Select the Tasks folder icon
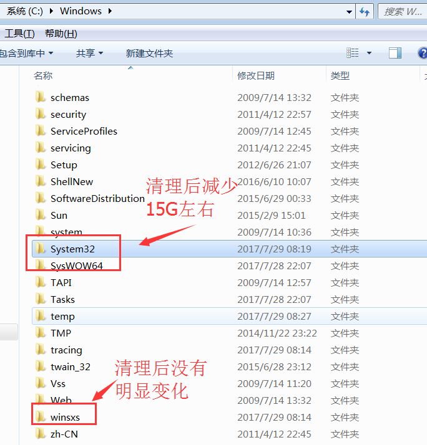427x445 pixels. point(41,299)
